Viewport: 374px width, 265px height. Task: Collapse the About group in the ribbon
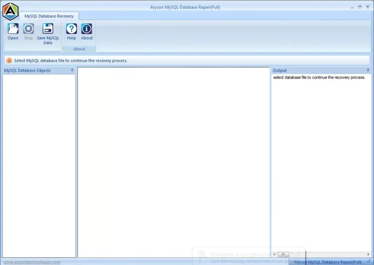79,49
